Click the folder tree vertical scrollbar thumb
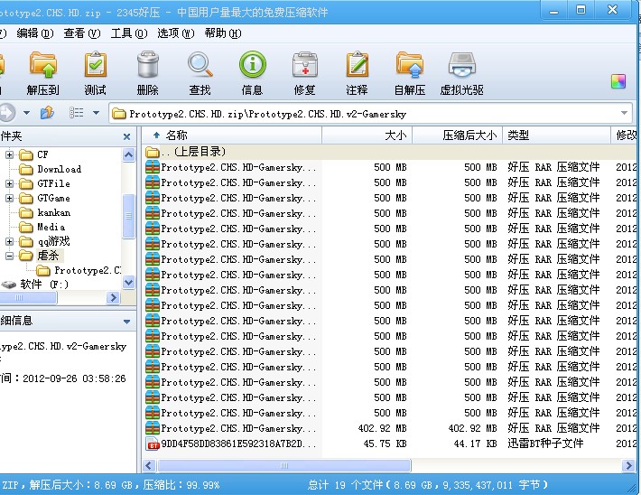Screen dimensions: 641x495 [x=128, y=216]
